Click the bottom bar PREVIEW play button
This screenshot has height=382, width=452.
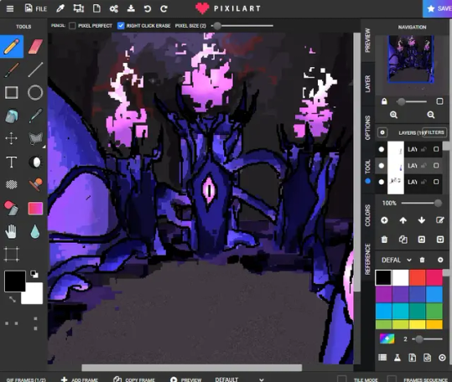pyautogui.click(x=186, y=379)
